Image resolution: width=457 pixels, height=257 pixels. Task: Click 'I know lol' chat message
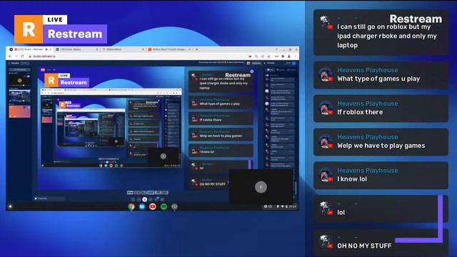[x=381, y=176]
